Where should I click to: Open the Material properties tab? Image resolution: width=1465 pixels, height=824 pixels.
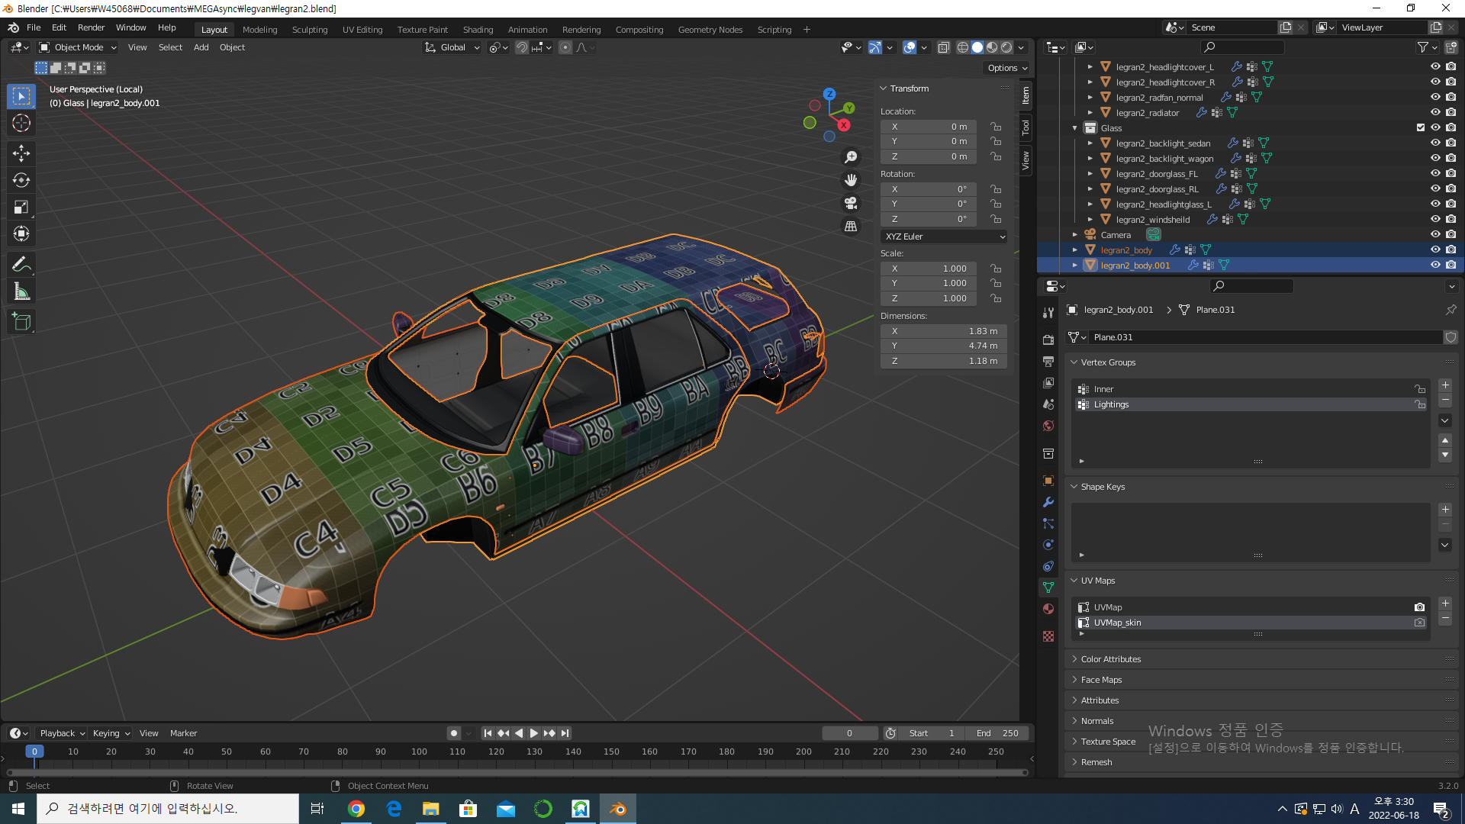pos(1048,609)
